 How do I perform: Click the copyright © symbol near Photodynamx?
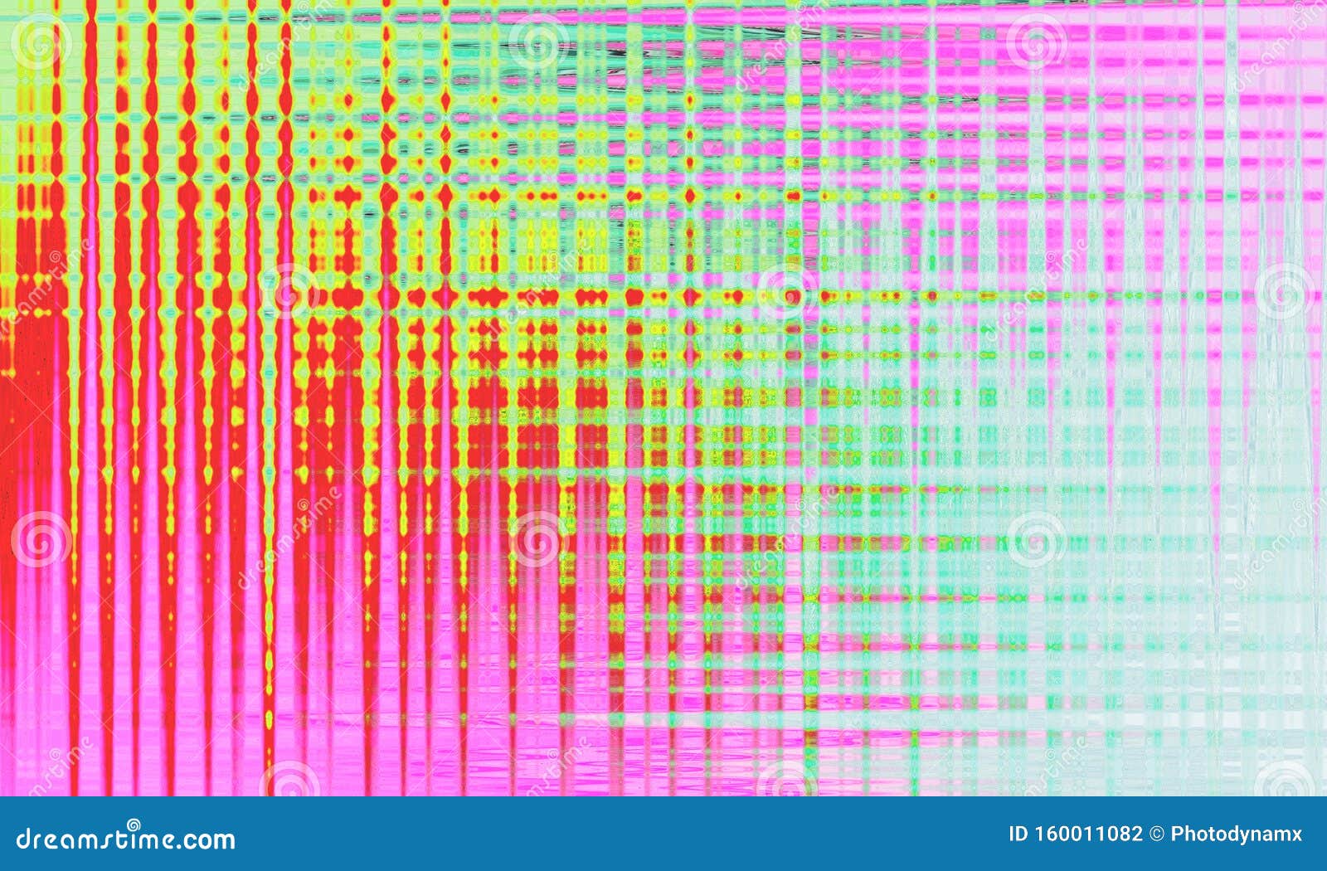[x=1155, y=834]
